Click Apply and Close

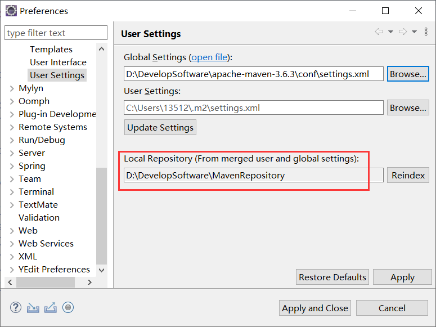(x=315, y=308)
